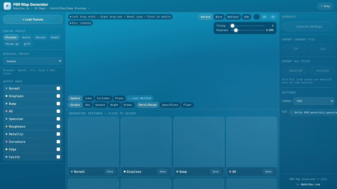Choose the Cylinder preview shape
Image resolution: width=337 pixels, height=189 pixels.
[x=103, y=98]
